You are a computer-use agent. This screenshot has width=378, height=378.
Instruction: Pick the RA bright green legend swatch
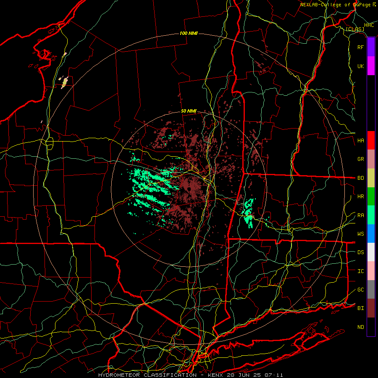coord(371,215)
